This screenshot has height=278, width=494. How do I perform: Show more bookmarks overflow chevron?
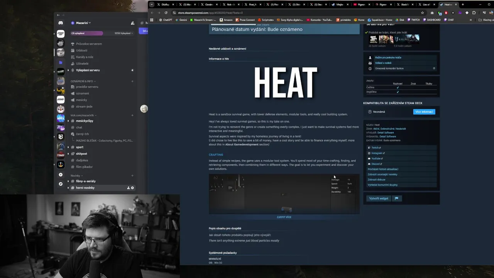(x=470, y=20)
